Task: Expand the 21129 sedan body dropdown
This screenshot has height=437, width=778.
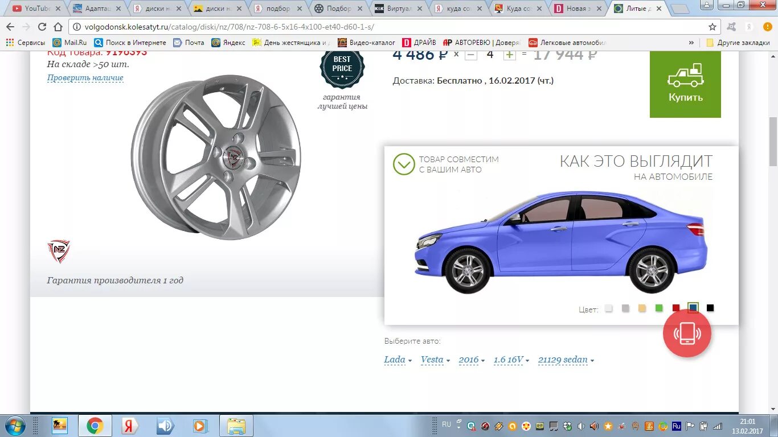Action: [566, 360]
